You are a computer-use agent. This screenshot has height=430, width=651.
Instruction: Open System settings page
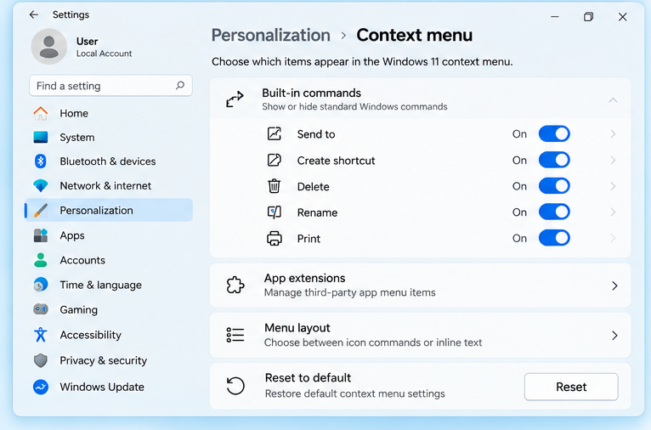click(109, 138)
